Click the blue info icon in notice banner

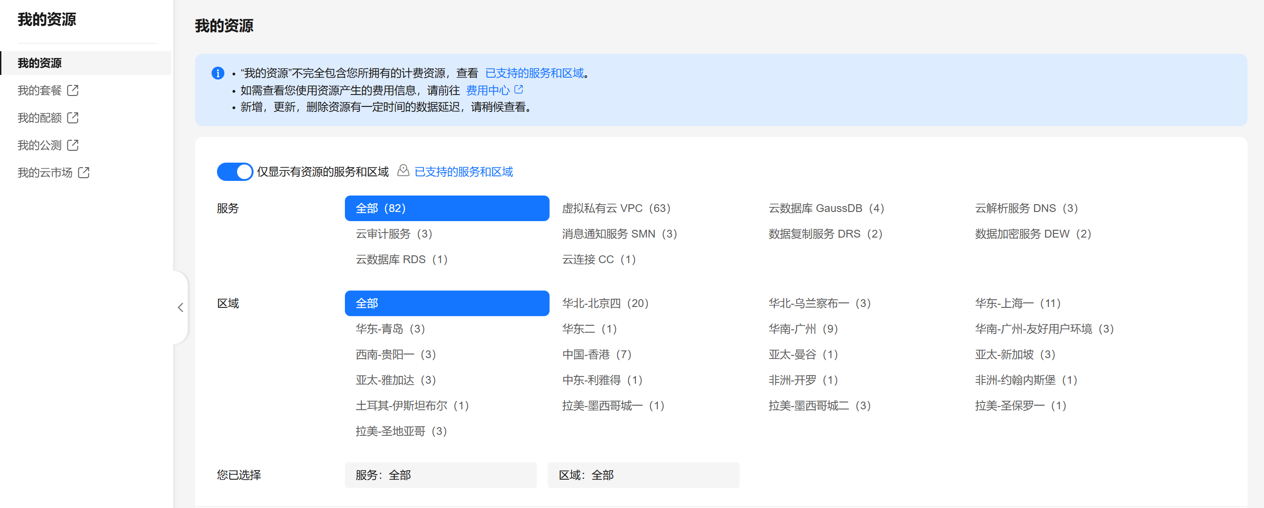tap(218, 73)
